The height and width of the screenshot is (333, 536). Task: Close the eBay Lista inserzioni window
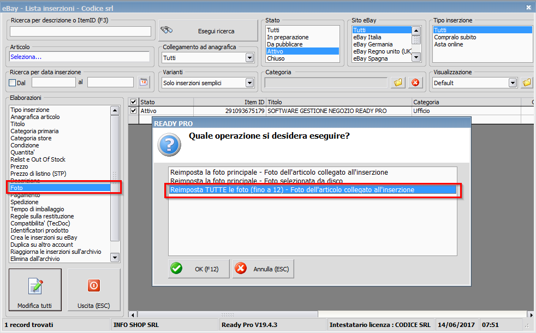[528, 7]
